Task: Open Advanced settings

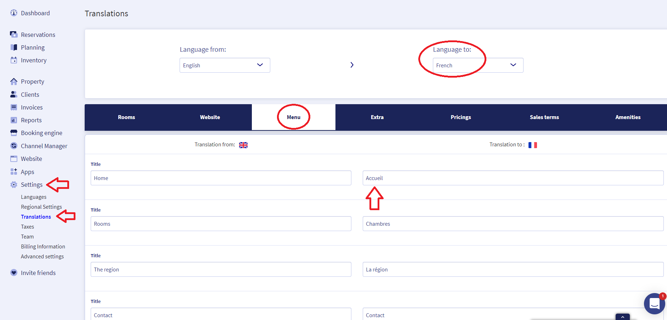Action: (x=42, y=257)
